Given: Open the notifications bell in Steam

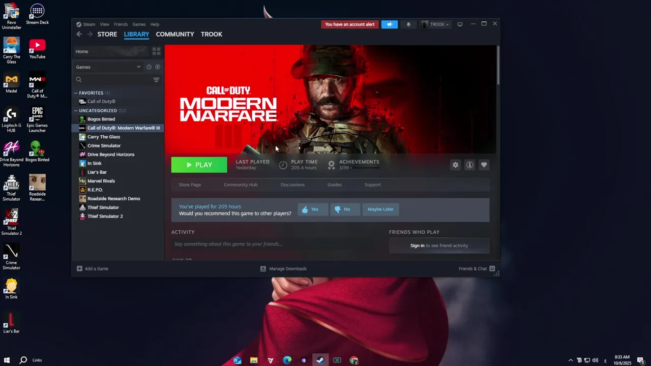Looking at the screenshot, I should 408,24.
